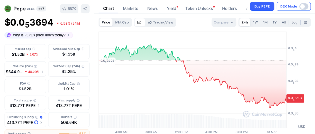Switch to Token Unlocks tab
Viewport: 315px width, 134px height.
tap(199, 9)
